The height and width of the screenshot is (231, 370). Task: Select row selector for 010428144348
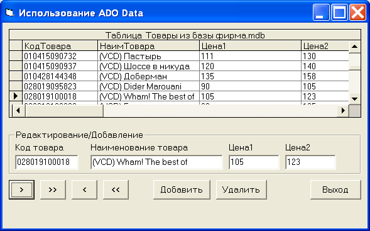(x=16, y=76)
